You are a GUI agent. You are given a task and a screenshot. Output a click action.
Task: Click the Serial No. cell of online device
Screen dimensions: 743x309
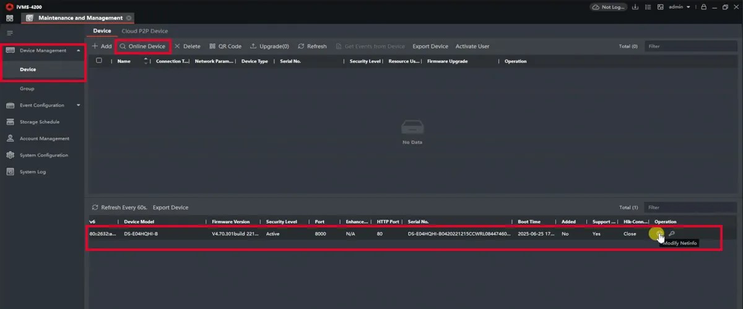point(460,234)
